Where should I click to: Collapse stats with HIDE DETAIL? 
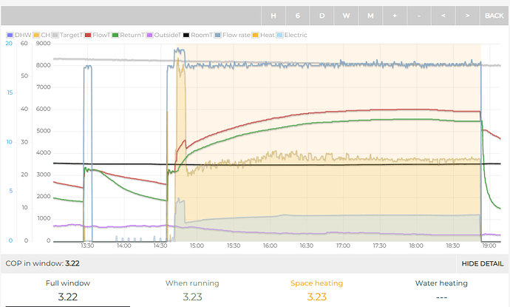(x=483, y=263)
